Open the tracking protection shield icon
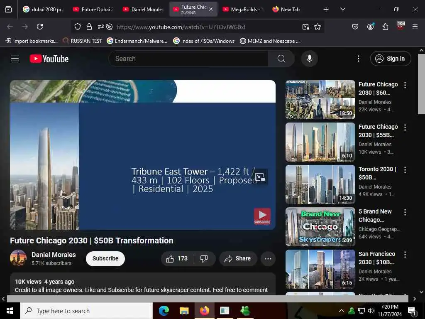This screenshot has height=319, width=425. pos(78,27)
